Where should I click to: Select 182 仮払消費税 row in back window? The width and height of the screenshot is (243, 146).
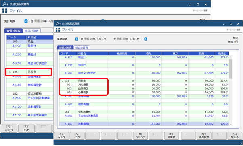point(30,94)
